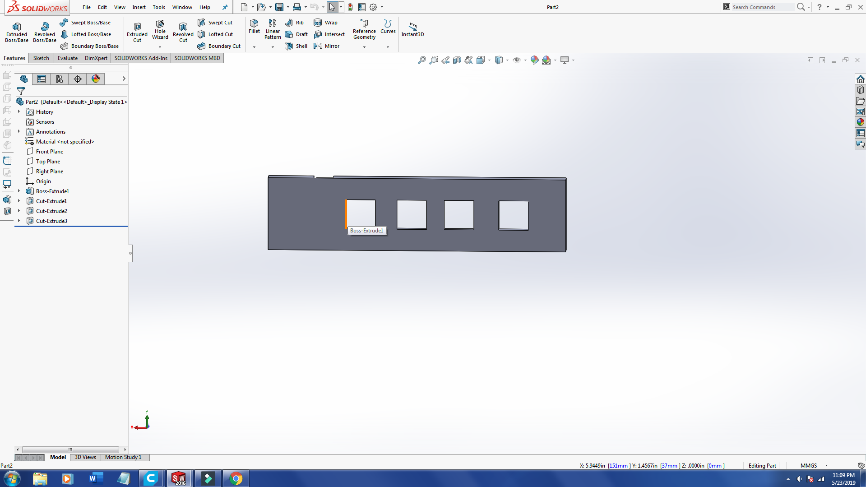Toggle Instant3D mode
This screenshot has width=866, height=487.
point(412,29)
